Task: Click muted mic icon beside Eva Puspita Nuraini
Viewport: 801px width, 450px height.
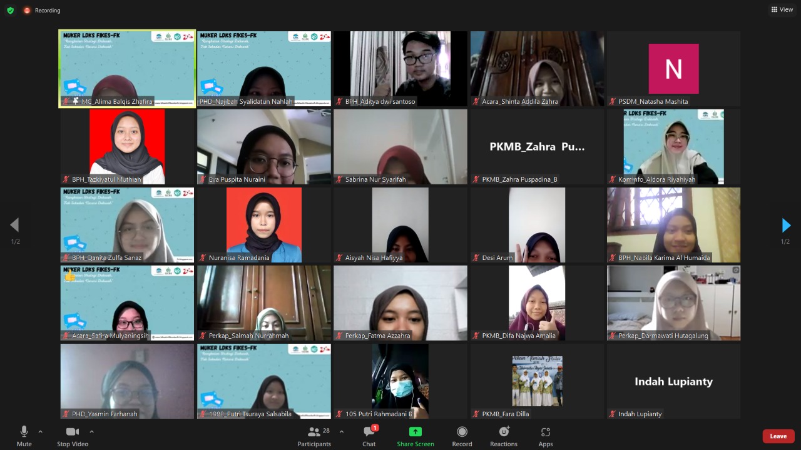Action: coord(203,179)
